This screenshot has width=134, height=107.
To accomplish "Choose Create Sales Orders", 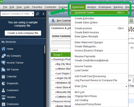I will pyautogui.click(x=86, y=22).
